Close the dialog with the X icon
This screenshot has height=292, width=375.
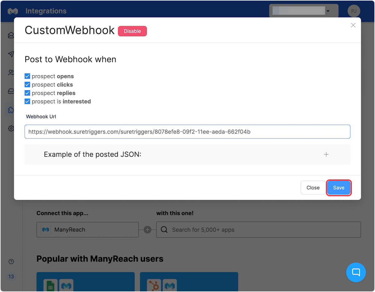(x=353, y=25)
